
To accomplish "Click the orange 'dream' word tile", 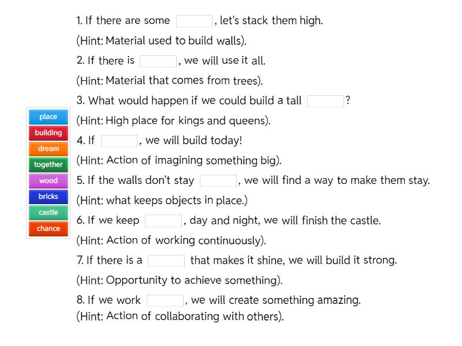I will (x=49, y=149).
